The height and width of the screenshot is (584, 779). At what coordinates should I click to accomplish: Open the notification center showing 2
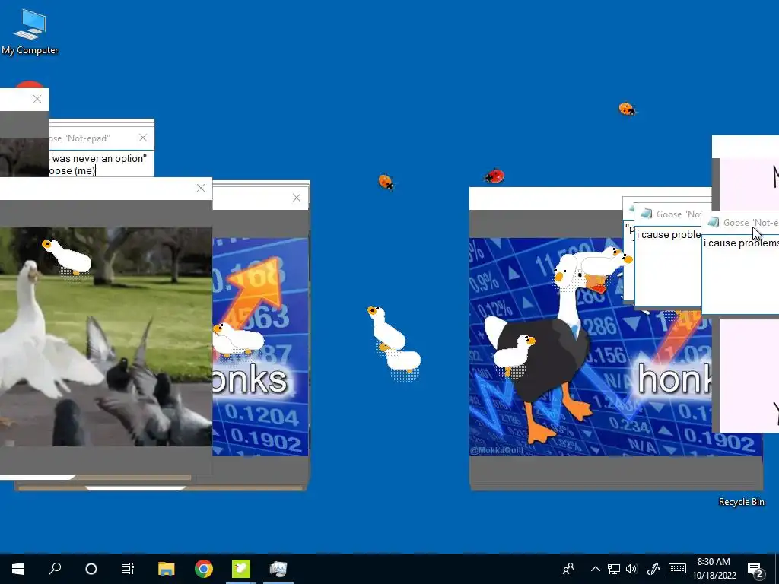tap(755, 570)
